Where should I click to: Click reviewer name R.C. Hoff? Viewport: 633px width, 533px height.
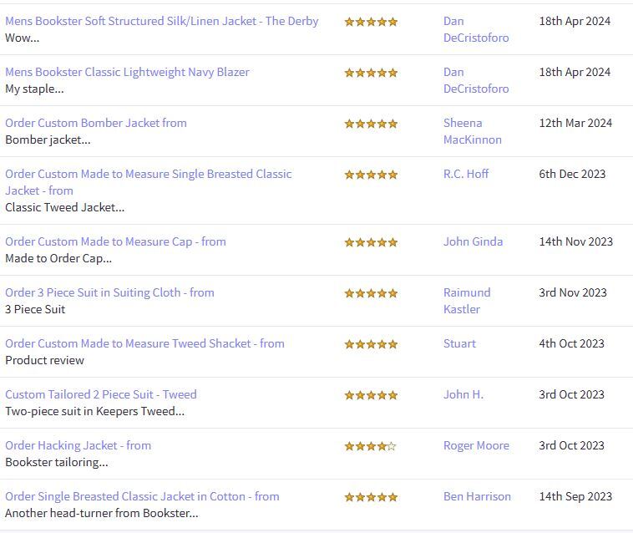coord(466,174)
